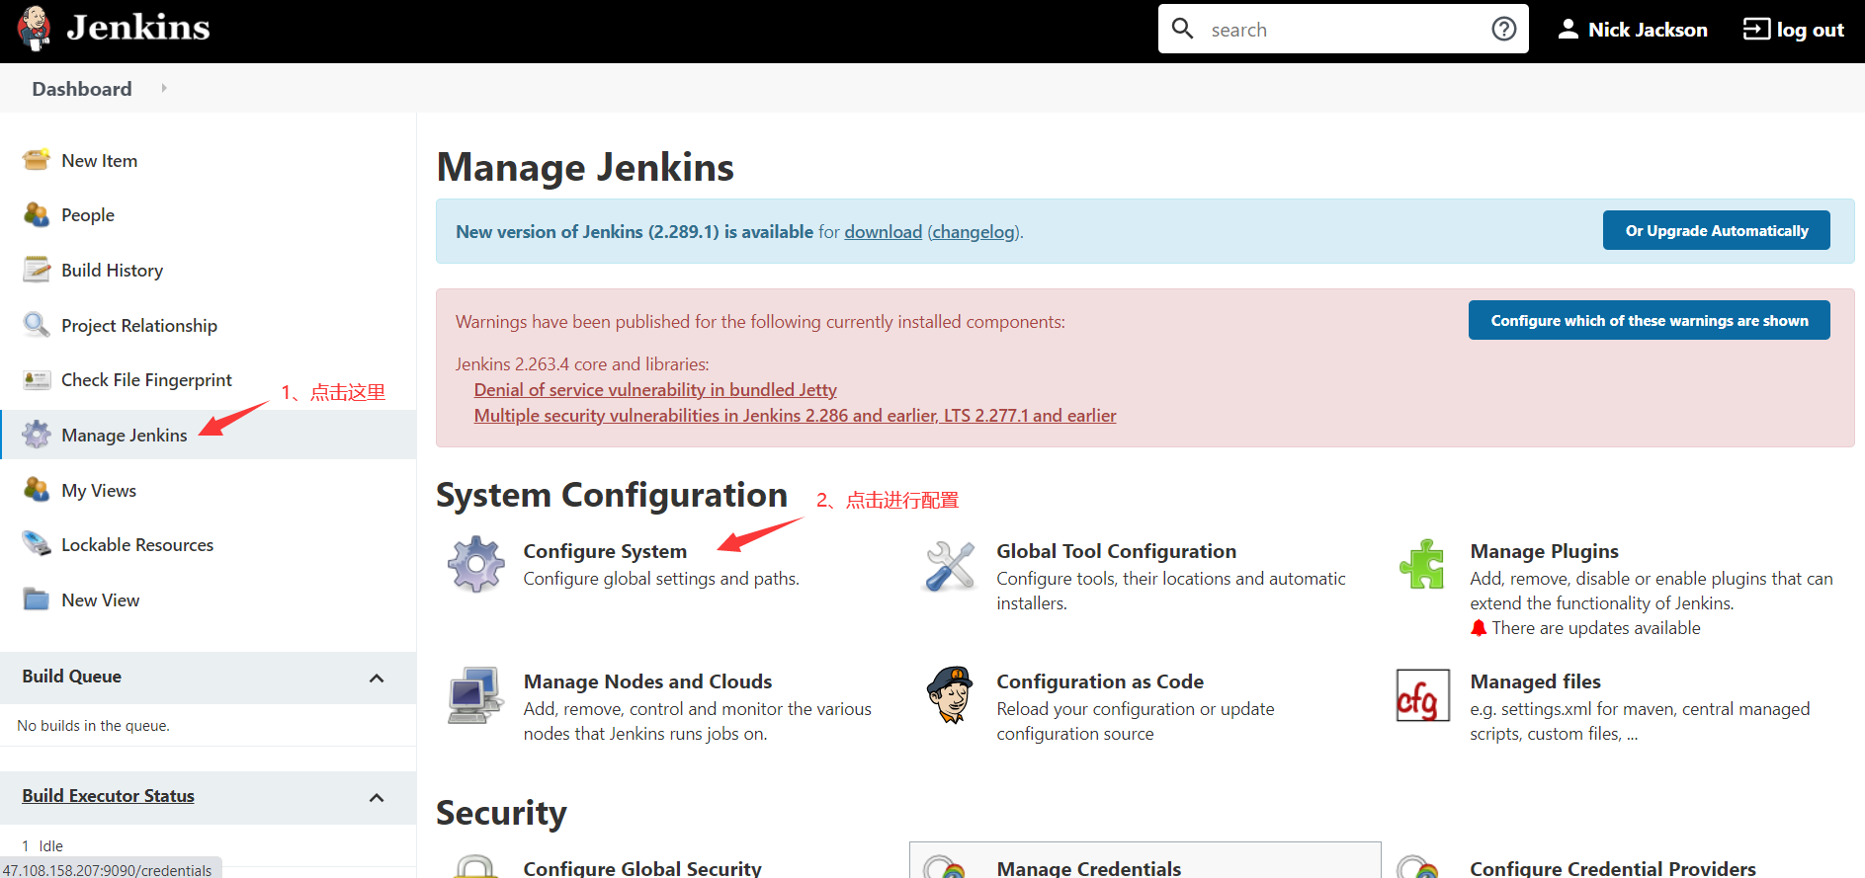Click the search magnifier icon

point(1182,29)
